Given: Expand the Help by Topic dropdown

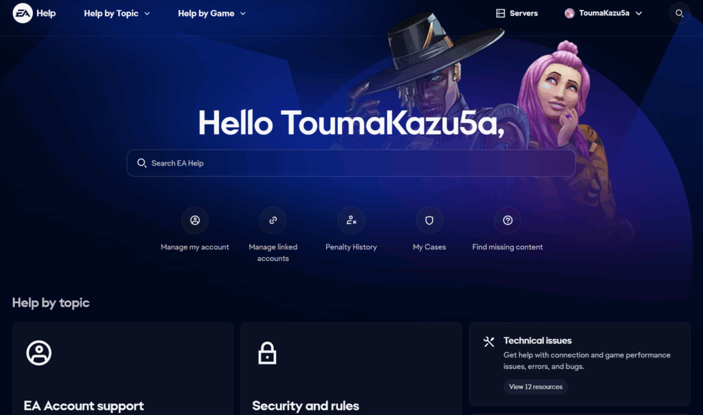Looking at the screenshot, I should [x=117, y=14].
